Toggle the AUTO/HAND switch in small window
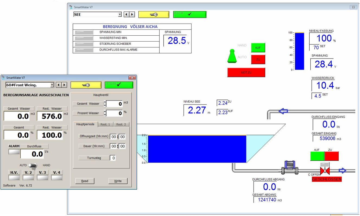360x216 pixels. coord(33,166)
